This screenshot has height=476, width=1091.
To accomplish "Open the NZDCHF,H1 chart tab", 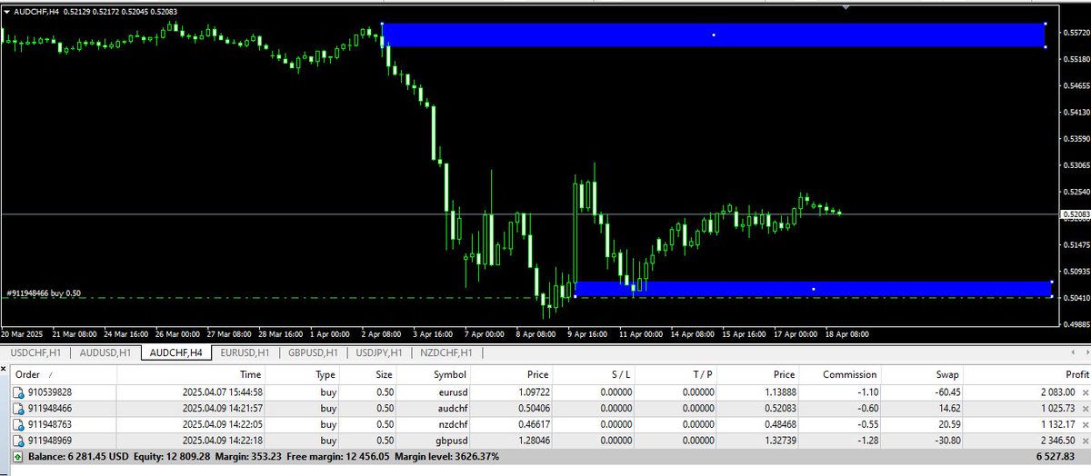I will tap(446, 352).
